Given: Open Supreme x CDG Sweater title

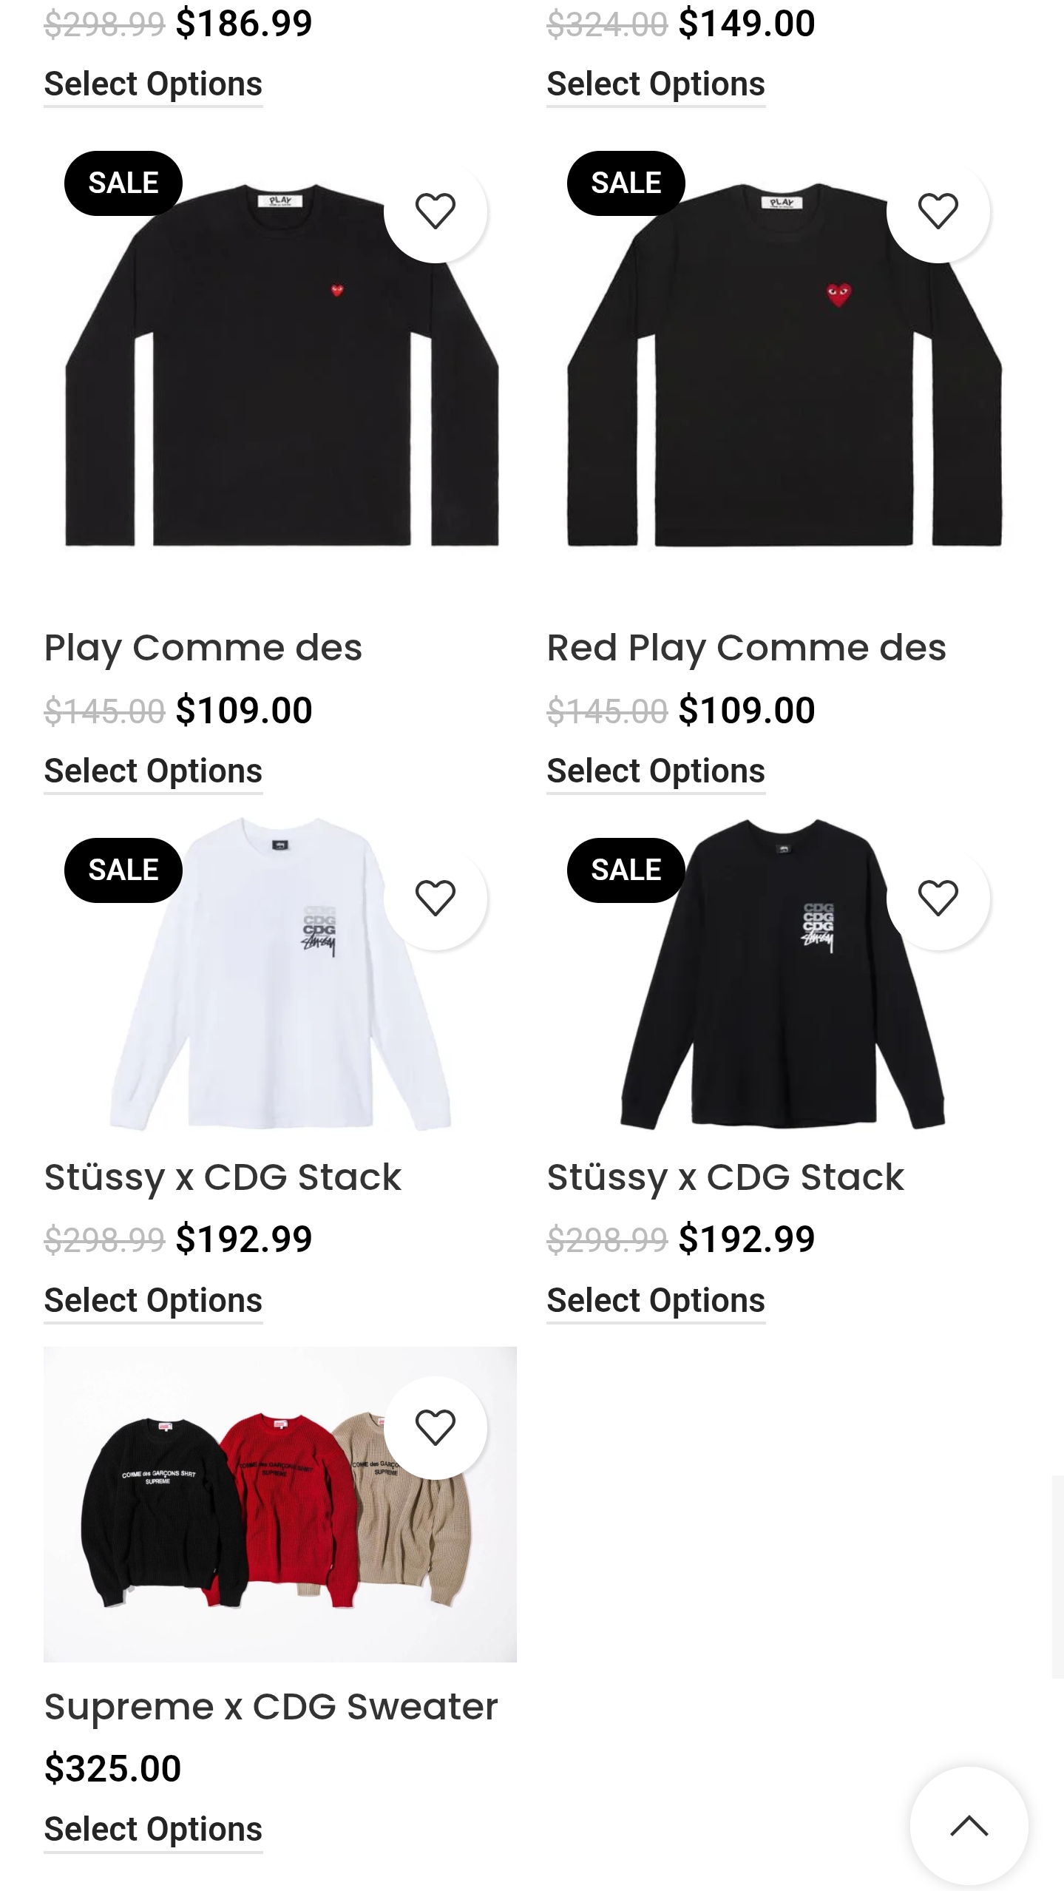Looking at the screenshot, I should (271, 1707).
